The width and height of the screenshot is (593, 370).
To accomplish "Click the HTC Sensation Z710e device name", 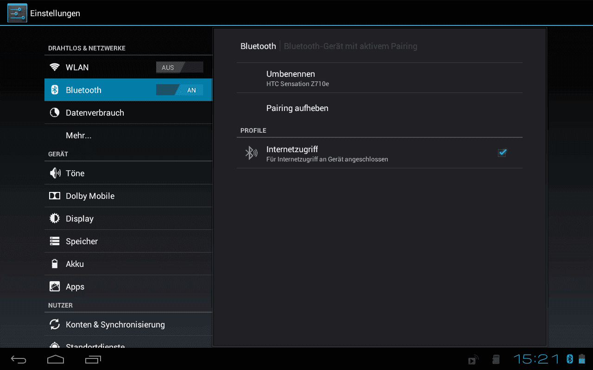I will [x=297, y=84].
